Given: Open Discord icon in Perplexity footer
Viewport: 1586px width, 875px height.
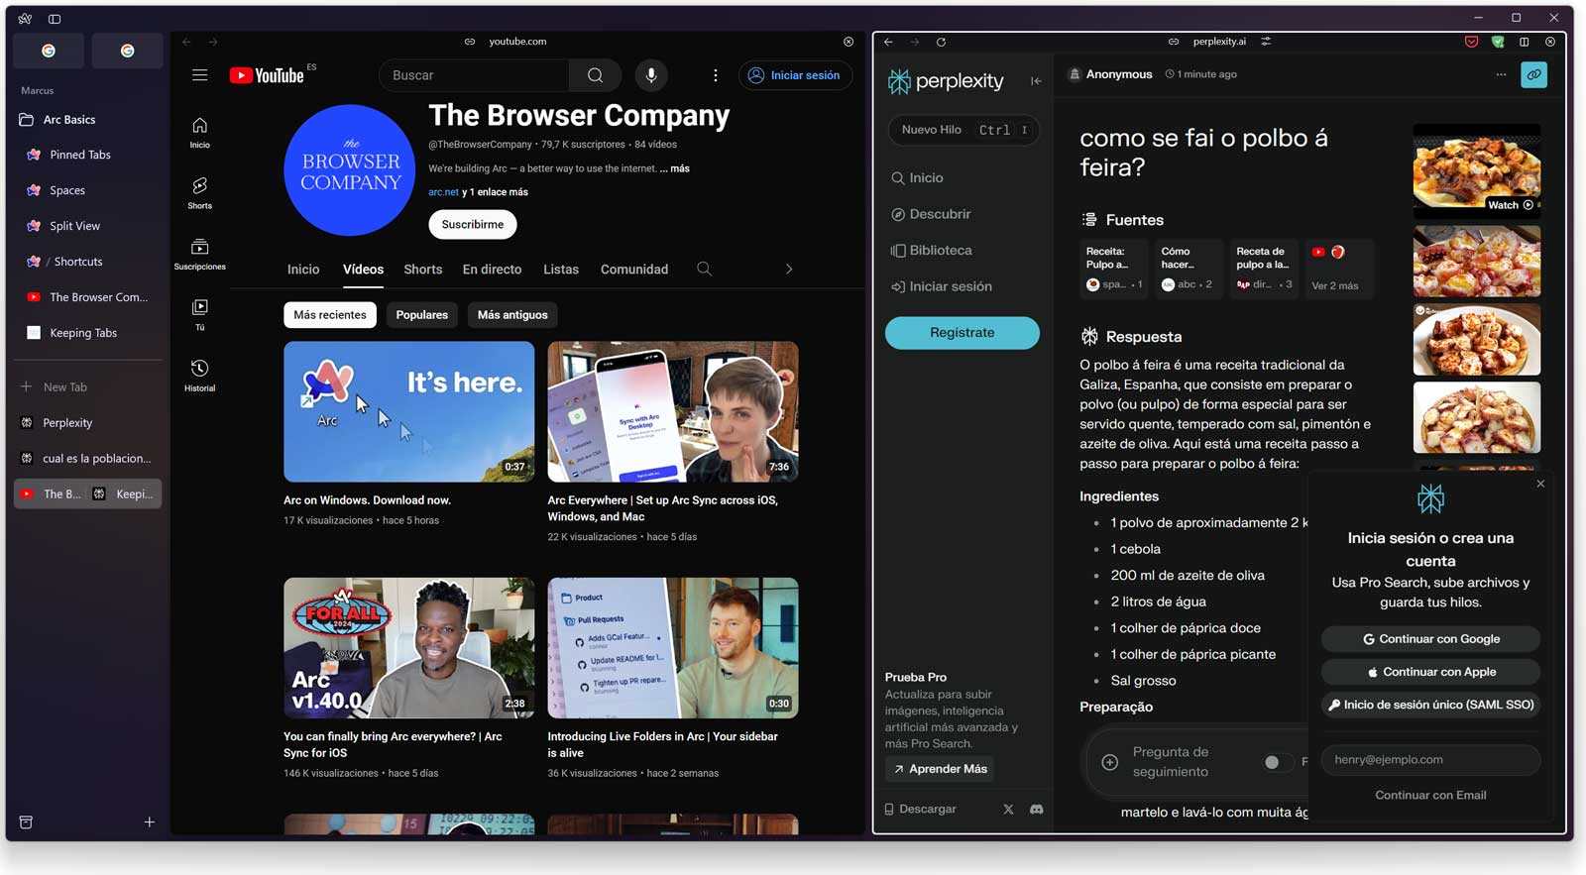Looking at the screenshot, I should click(1036, 810).
